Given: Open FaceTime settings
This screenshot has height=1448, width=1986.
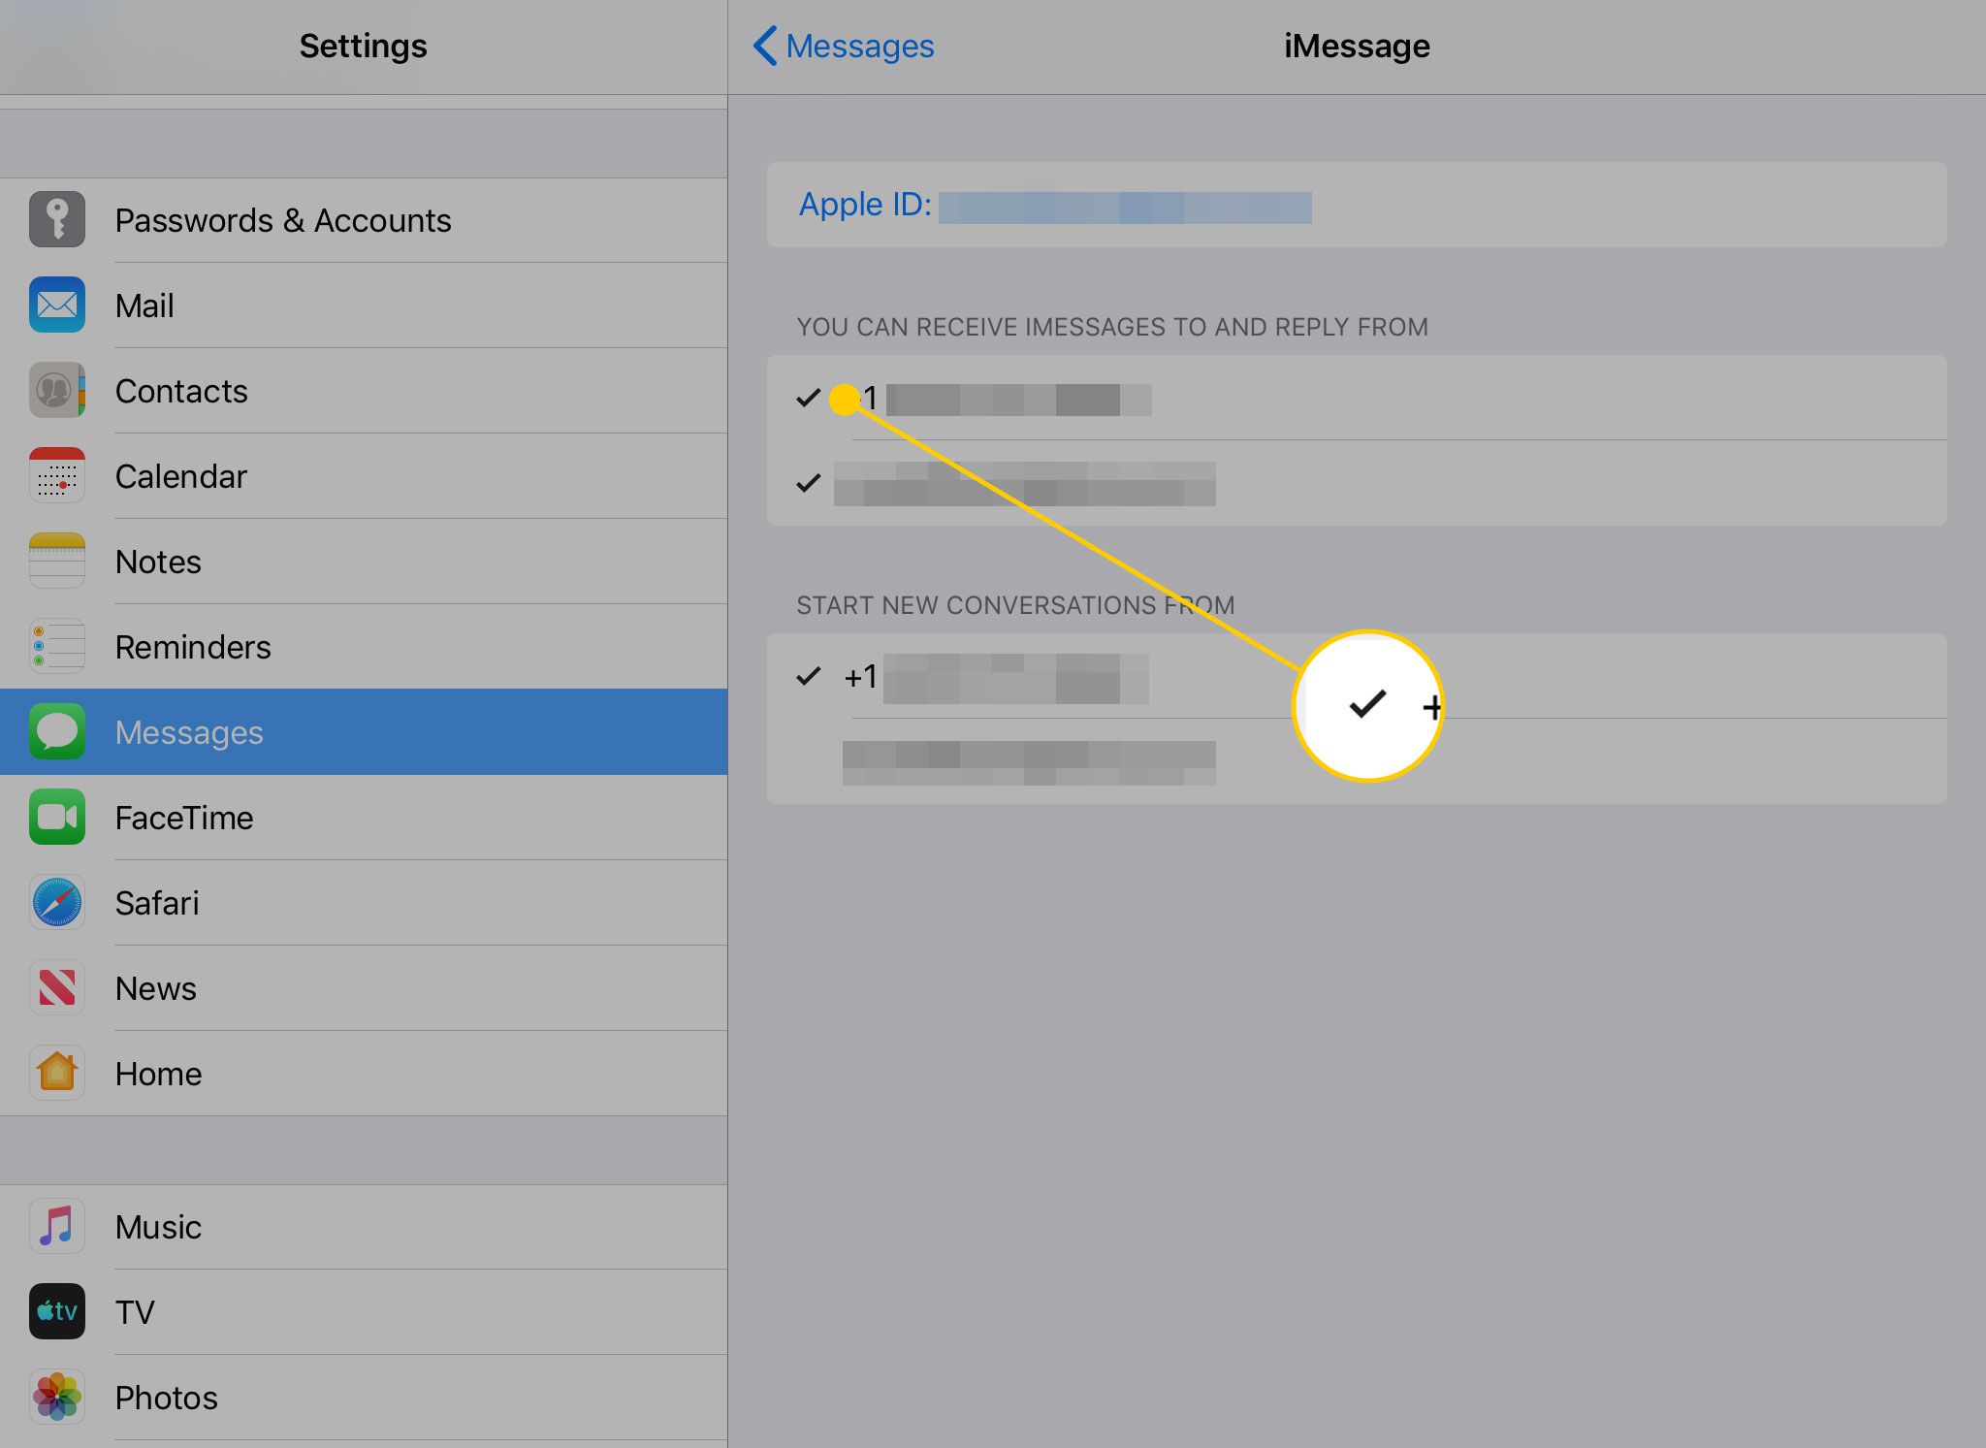Looking at the screenshot, I should coord(364,818).
